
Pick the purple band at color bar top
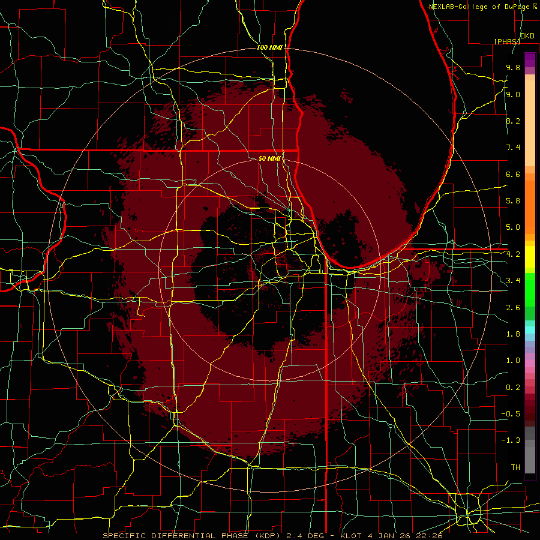tap(530, 60)
